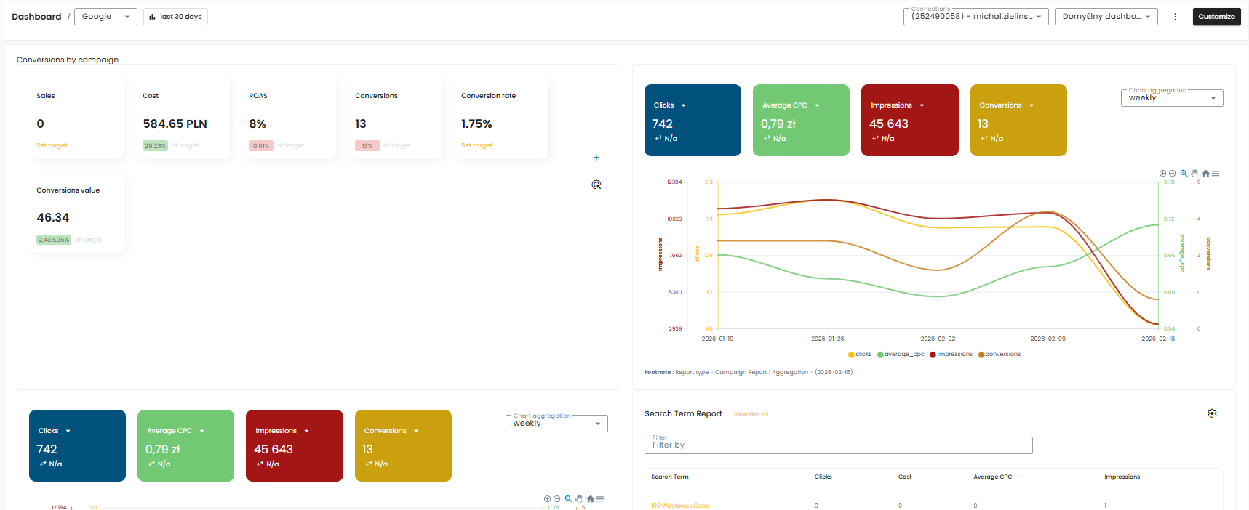Open the Google platform dropdown
This screenshot has width=1249, height=510.
(105, 17)
